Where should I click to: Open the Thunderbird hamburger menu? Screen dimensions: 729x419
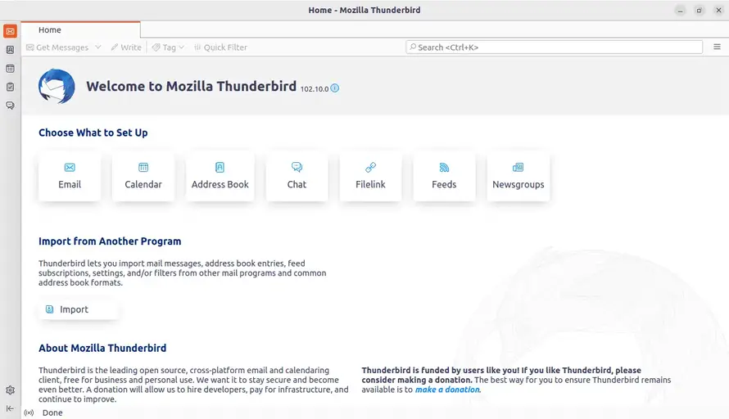tap(717, 47)
